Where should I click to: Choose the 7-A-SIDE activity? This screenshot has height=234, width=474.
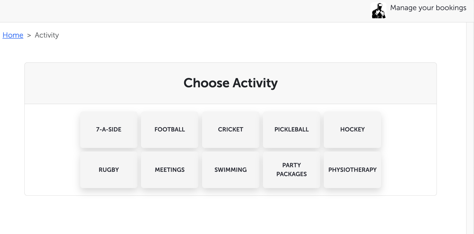109,129
